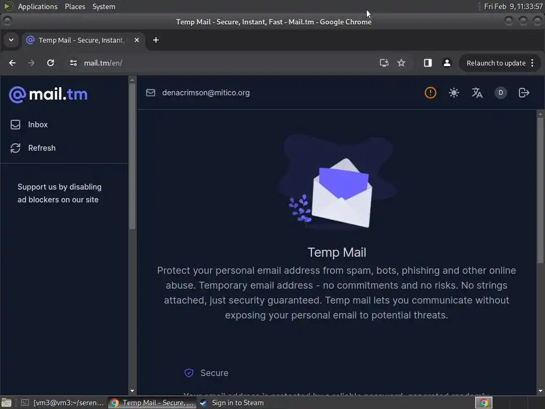Click the clock in top panel
Image resolution: width=545 pixels, height=409 pixels.
pos(514,6)
